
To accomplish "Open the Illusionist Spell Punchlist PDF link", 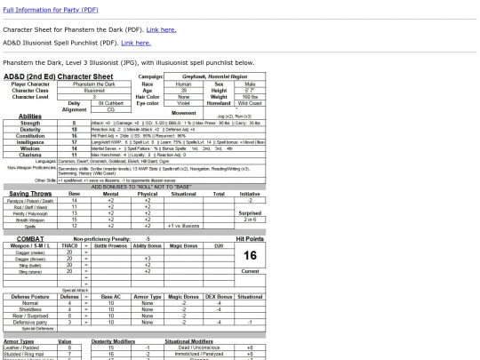I will pyautogui.click(x=136, y=43).
